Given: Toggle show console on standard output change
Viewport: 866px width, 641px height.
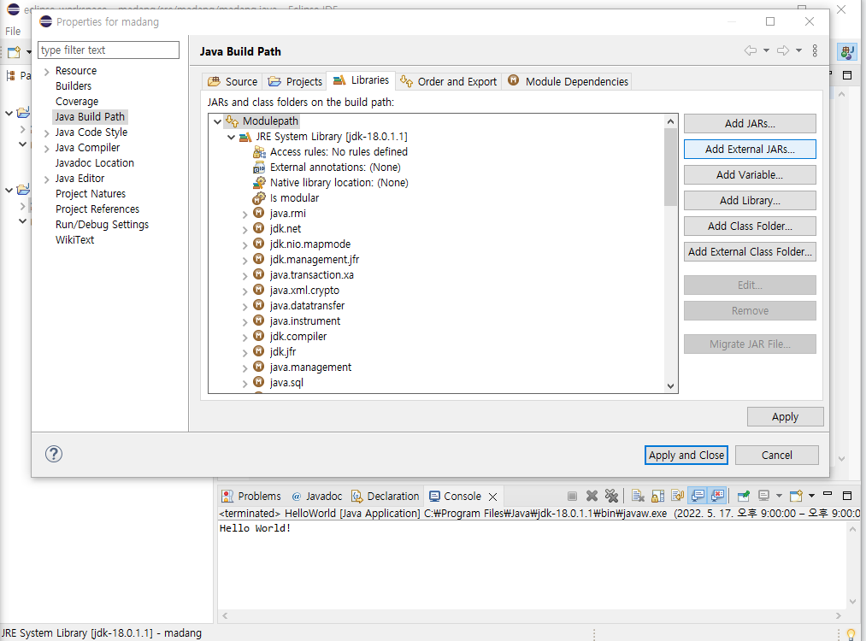Looking at the screenshot, I should tap(698, 496).
